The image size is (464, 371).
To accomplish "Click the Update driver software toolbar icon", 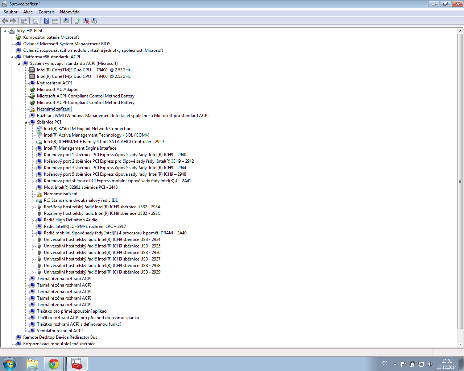I will (77, 21).
